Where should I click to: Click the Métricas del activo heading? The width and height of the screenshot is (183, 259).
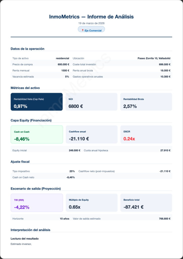(25, 88)
